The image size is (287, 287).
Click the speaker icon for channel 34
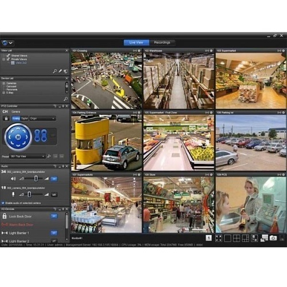13,179
